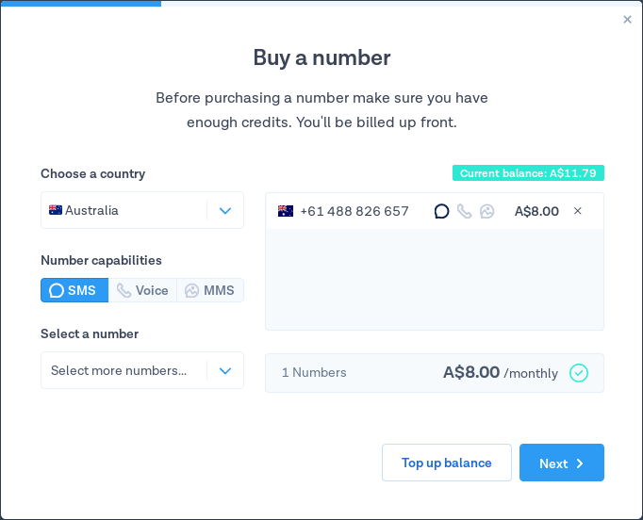Click the Select more numbers input field

point(142,370)
